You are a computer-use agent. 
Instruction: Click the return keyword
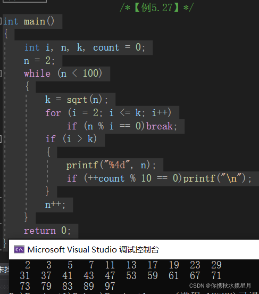tap(40, 231)
